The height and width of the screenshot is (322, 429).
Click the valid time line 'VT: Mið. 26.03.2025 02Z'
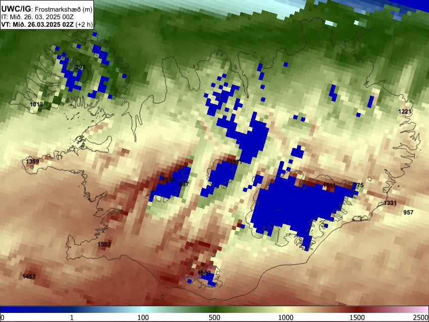(37, 24)
